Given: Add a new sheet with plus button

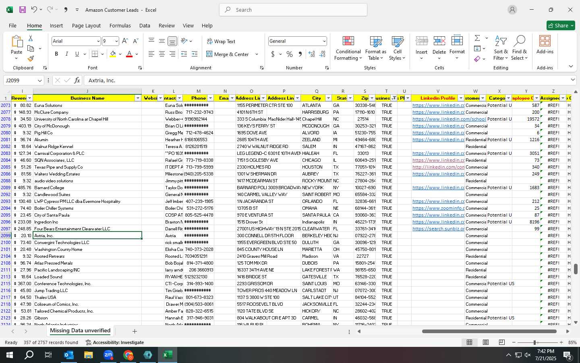Looking at the screenshot, I should click(x=135, y=331).
